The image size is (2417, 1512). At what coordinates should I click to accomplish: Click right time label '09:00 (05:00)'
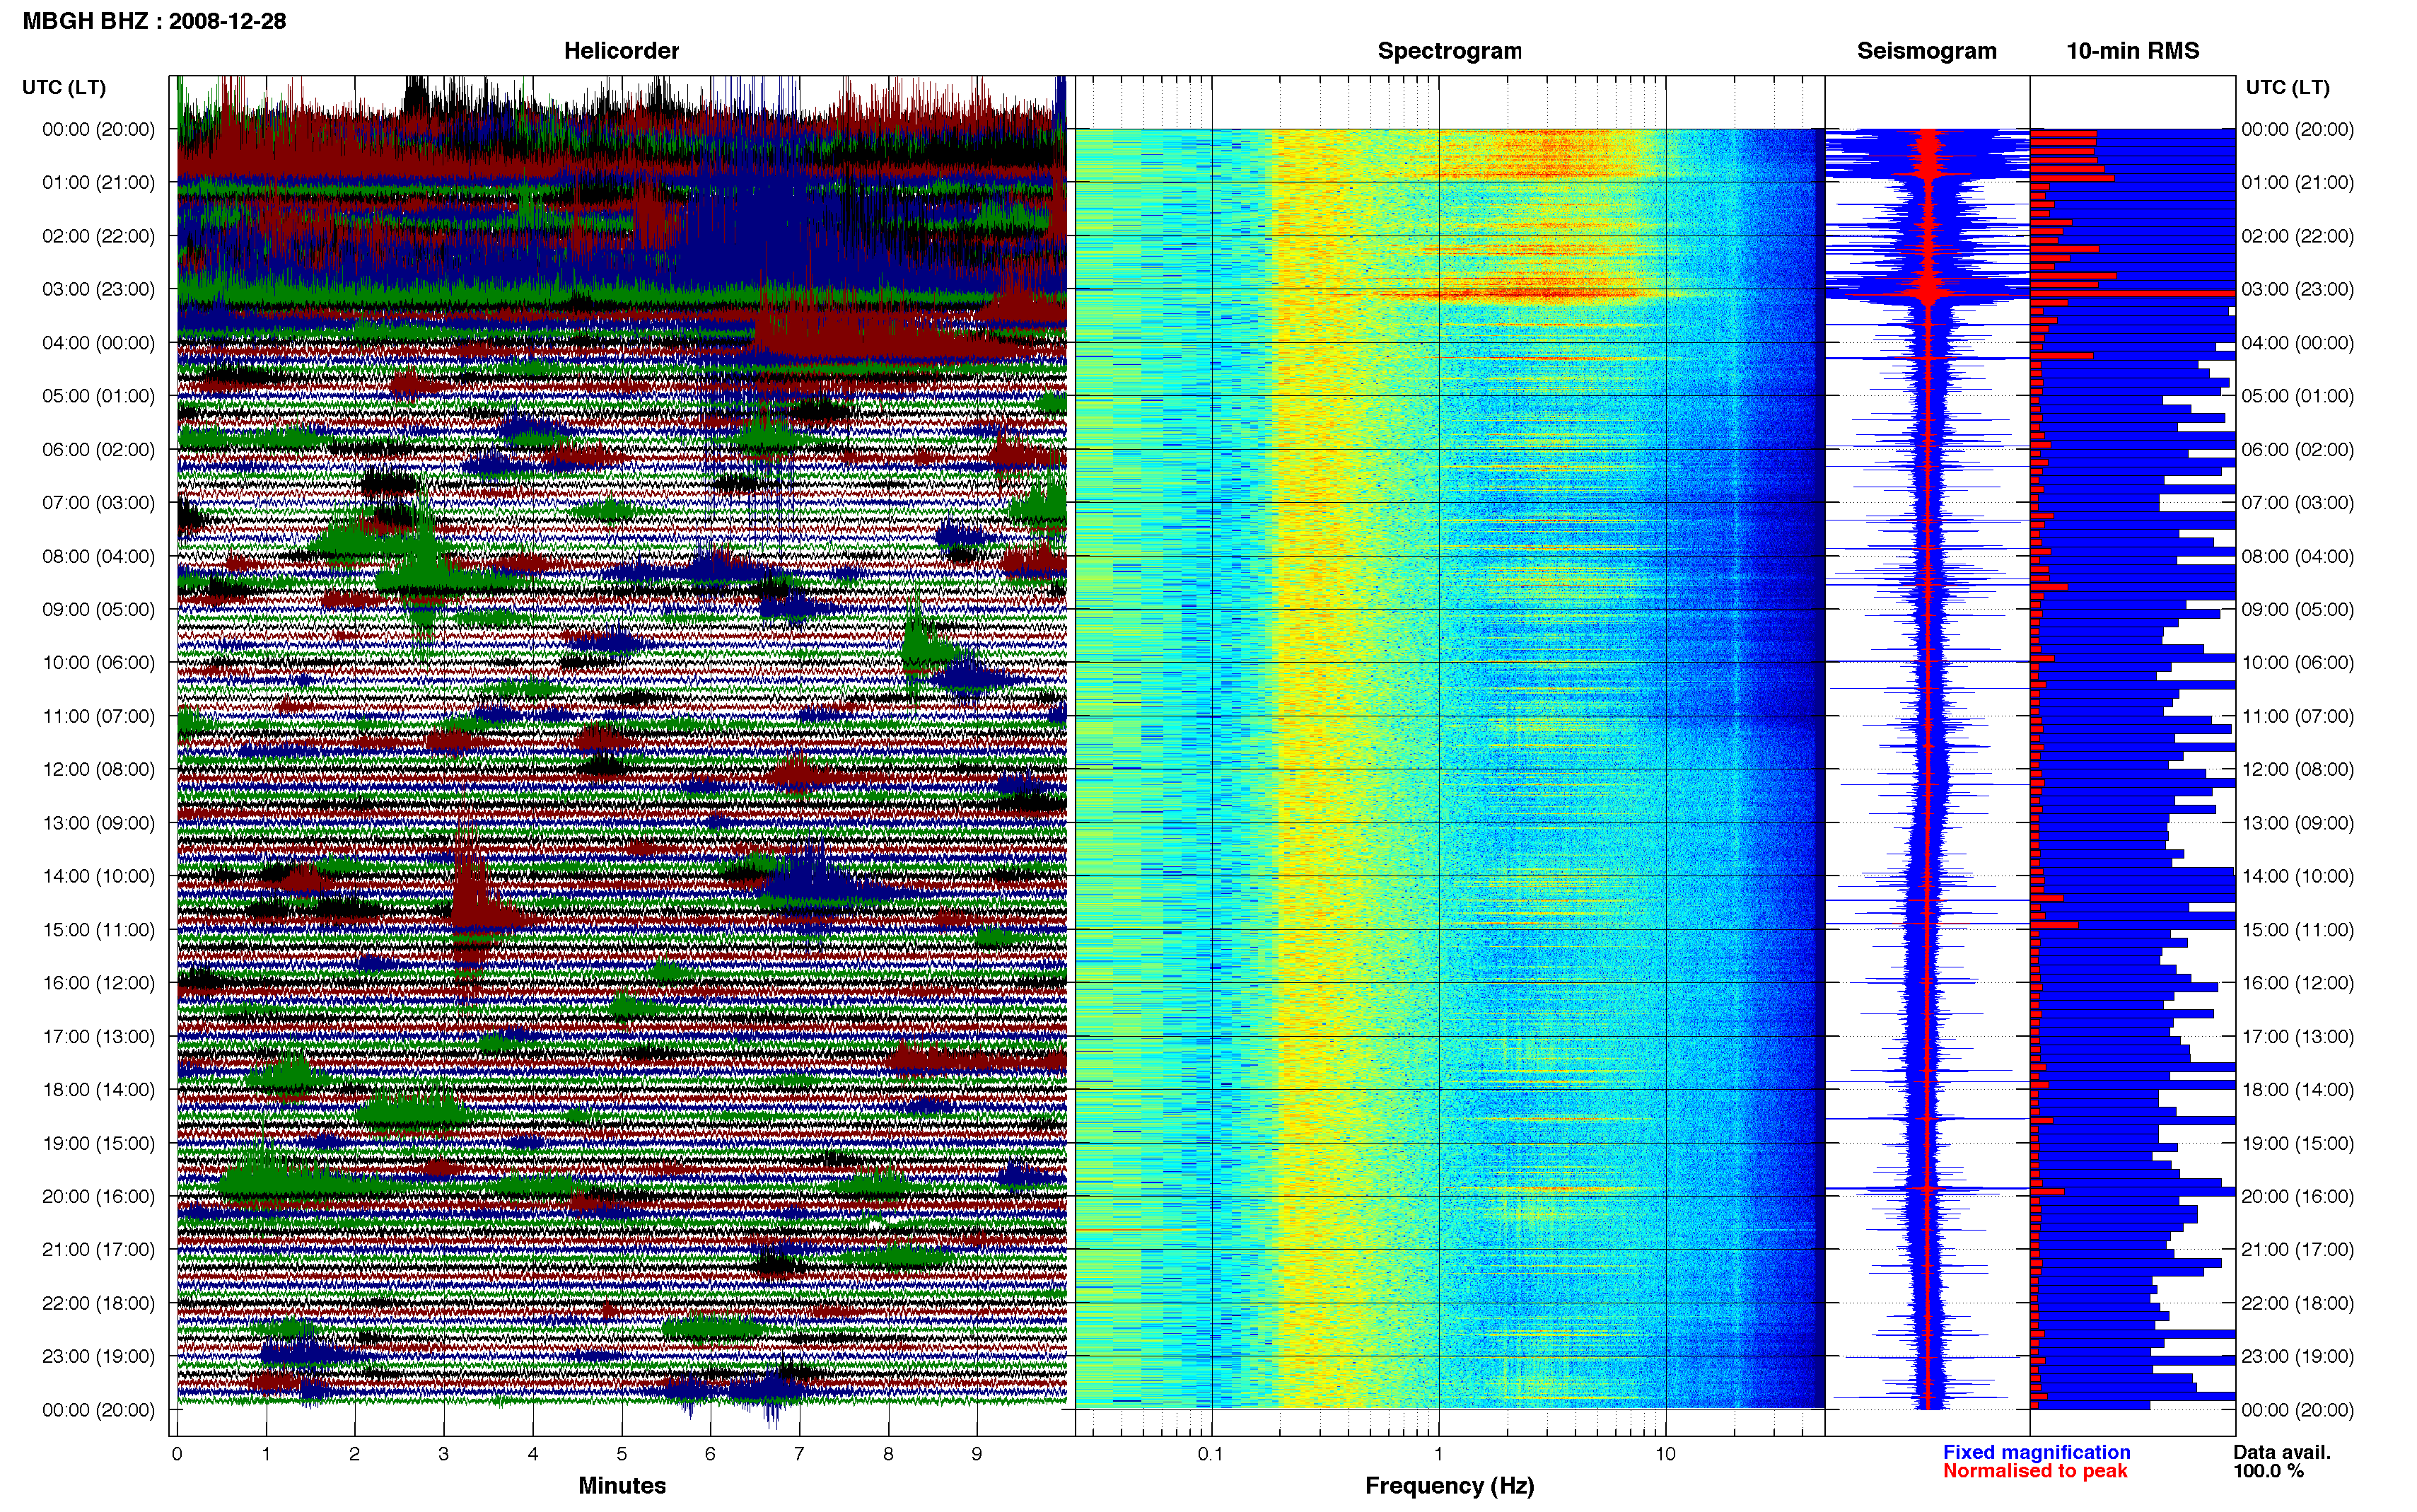coord(2297,609)
